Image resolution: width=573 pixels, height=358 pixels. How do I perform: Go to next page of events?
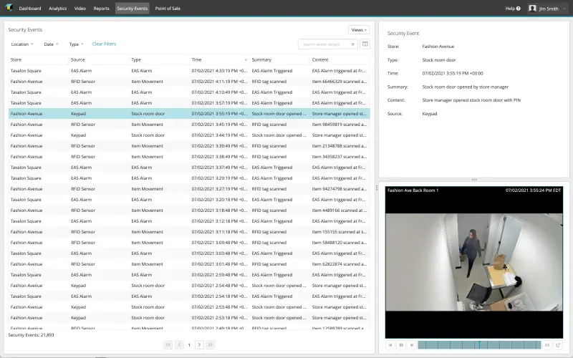tap(199, 344)
